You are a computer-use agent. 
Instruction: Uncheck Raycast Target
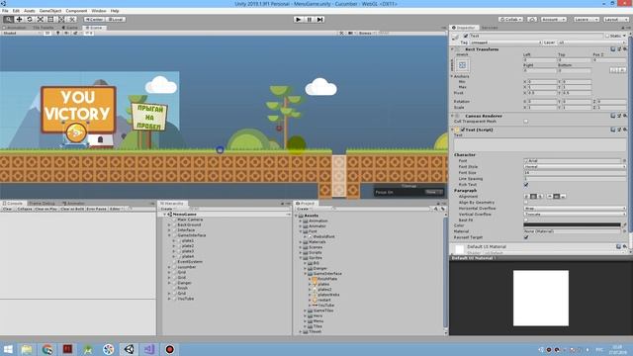point(526,237)
